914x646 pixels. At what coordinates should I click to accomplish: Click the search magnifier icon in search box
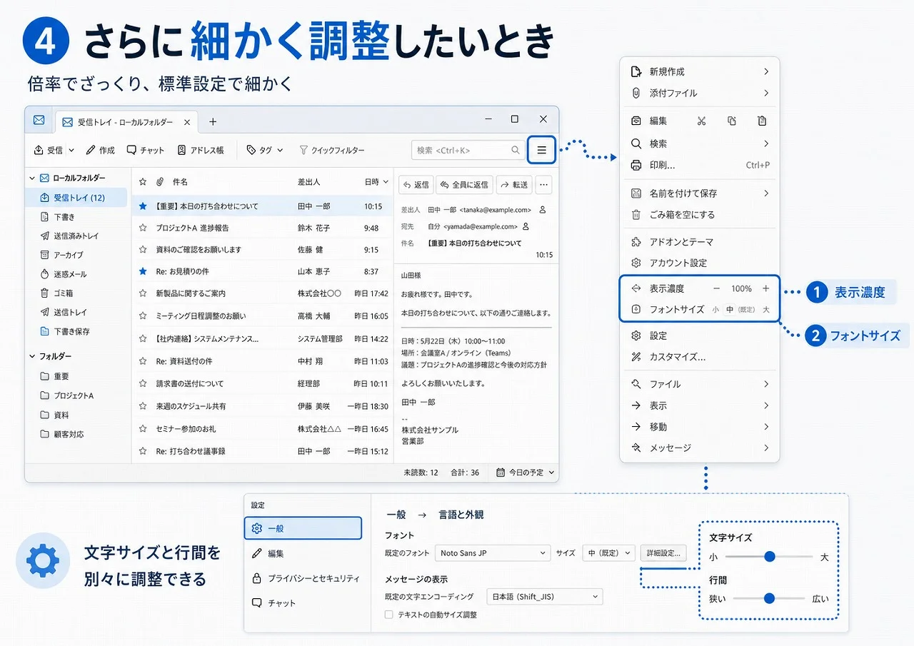click(516, 150)
